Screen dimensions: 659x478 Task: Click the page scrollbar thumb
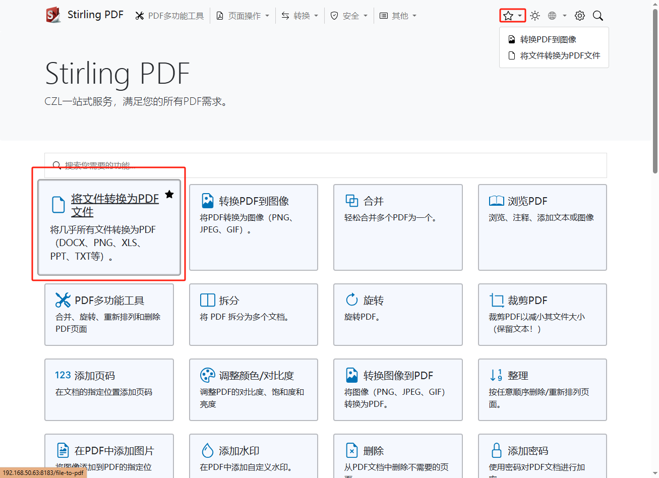(655, 91)
